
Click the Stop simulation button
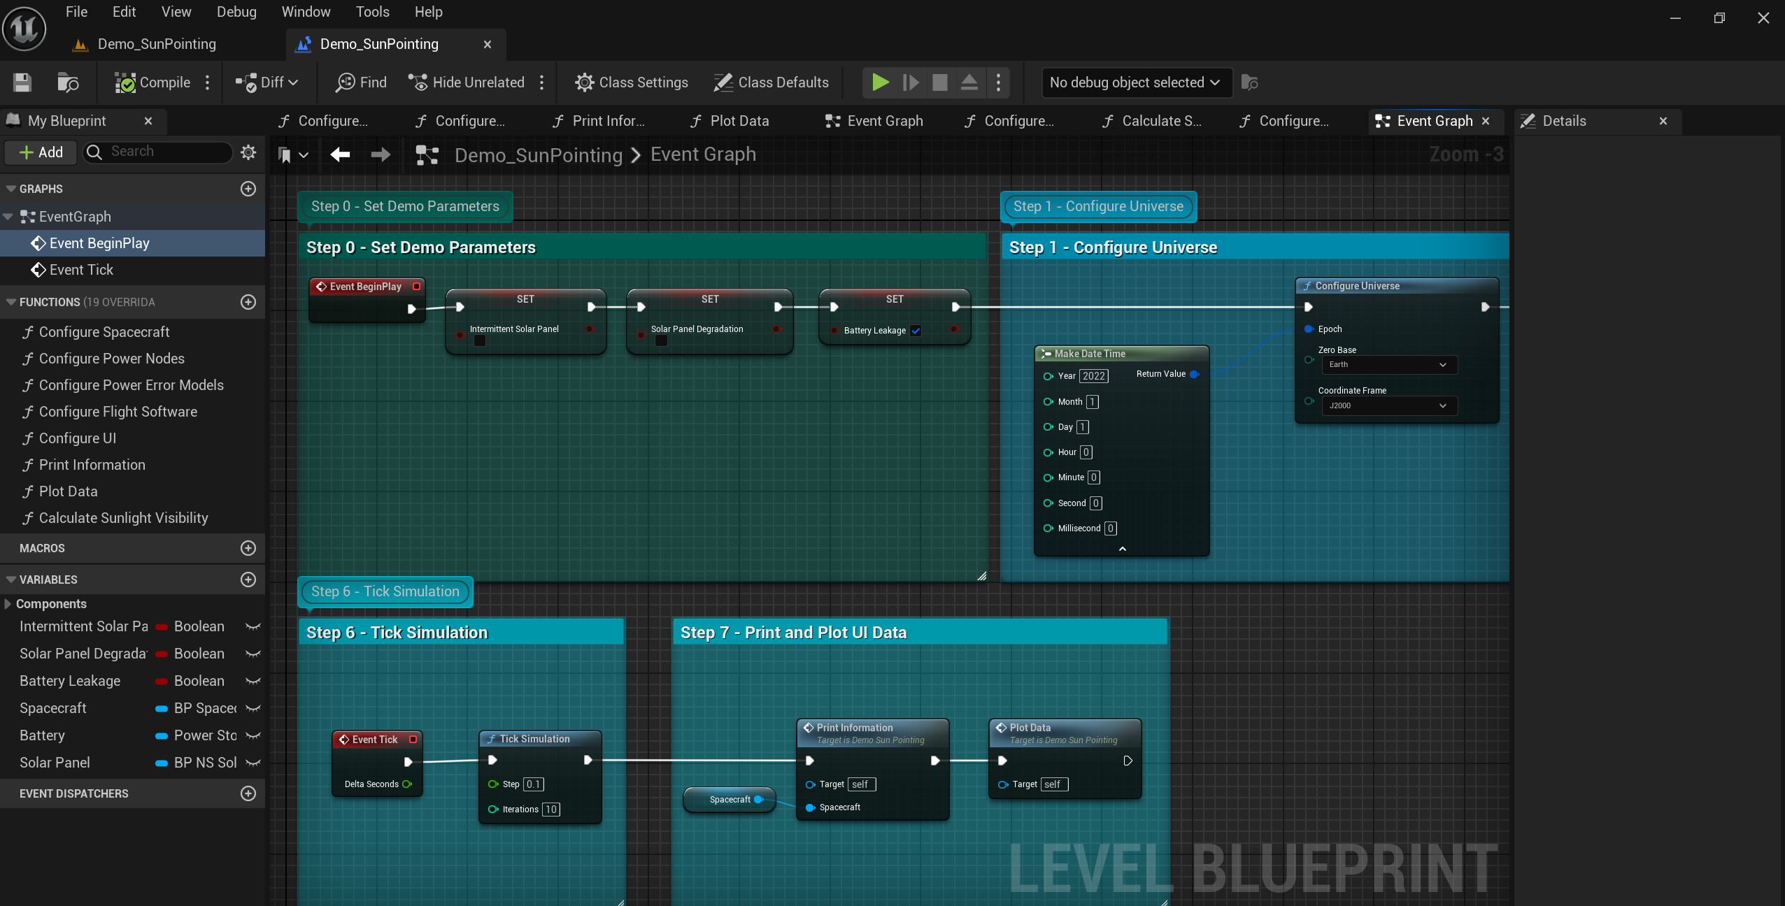pyautogui.click(x=940, y=82)
